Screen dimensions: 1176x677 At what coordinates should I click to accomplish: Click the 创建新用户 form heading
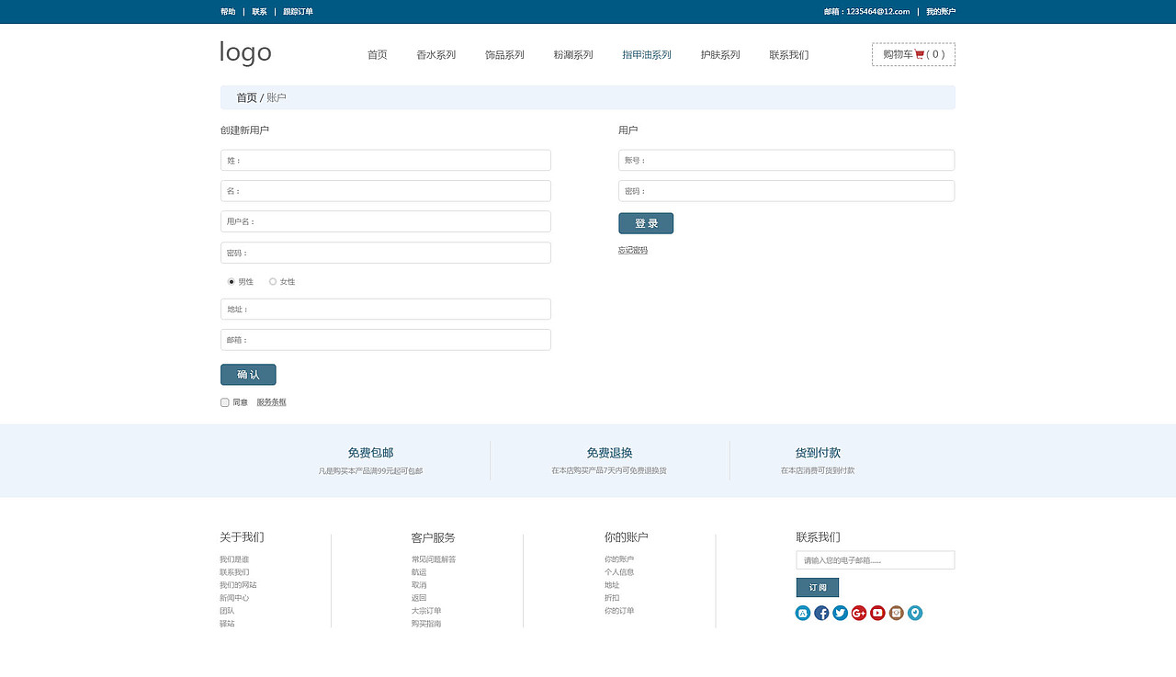click(244, 130)
